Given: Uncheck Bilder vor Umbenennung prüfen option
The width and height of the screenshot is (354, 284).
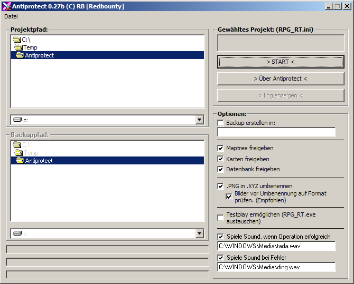Looking at the screenshot, I should pos(229,197).
